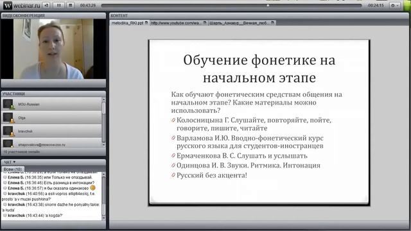The height and width of the screenshot is (231, 411).
Task: Click the chat scrollbar down arrow
Action: pos(104,218)
